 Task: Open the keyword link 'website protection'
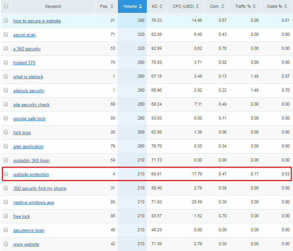[x=31, y=174]
